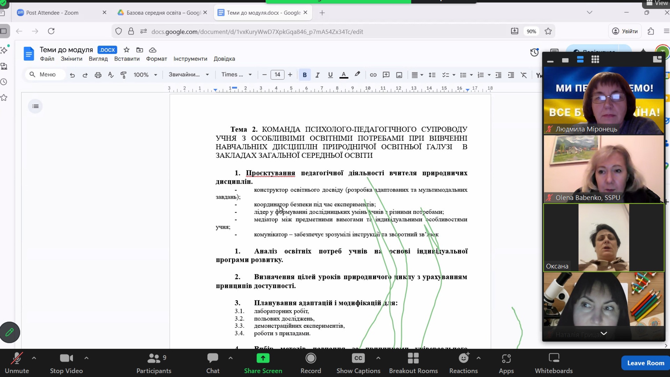This screenshot has width=670, height=377.
Task: Open the Звичайний paragraph style dropdown
Action: click(188, 75)
